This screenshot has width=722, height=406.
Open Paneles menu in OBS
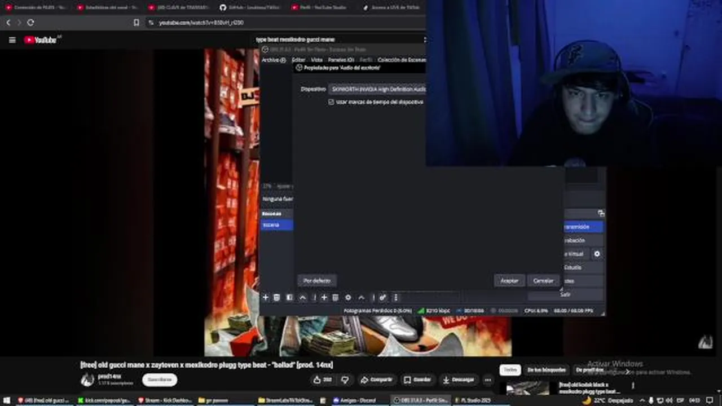click(341, 60)
